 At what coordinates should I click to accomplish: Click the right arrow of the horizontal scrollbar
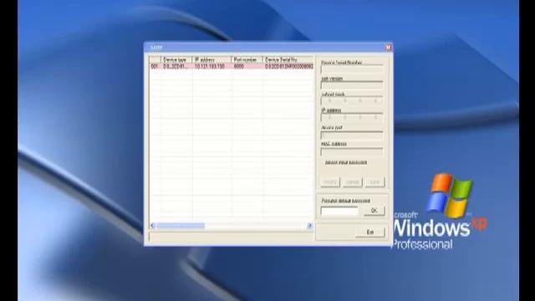(310, 226)
